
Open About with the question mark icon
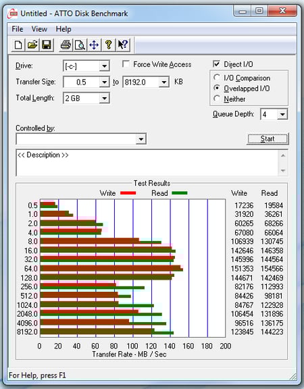pos(108,45)
